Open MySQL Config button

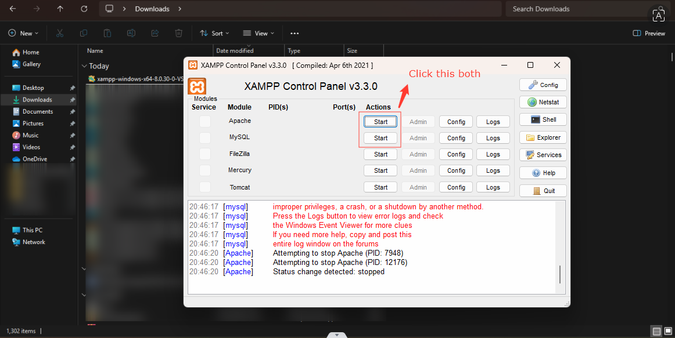click(456, 138)
